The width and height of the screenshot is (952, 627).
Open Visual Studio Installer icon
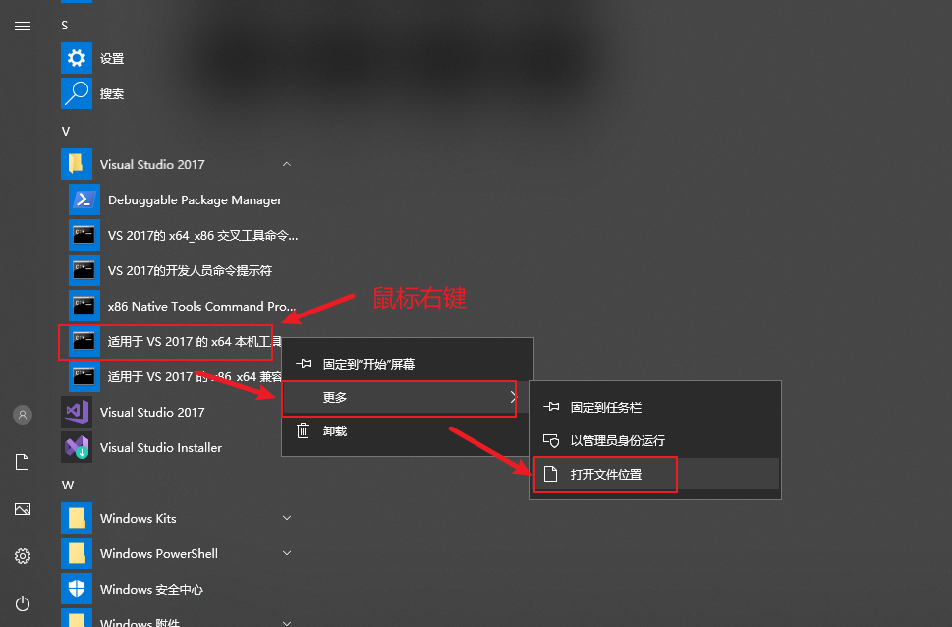click(77, 447)
